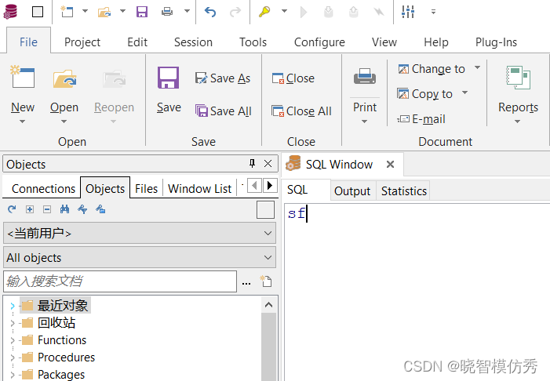The image size is (550, 381).
Task: Click Save All in the ribbon
Action: [223, 111]
